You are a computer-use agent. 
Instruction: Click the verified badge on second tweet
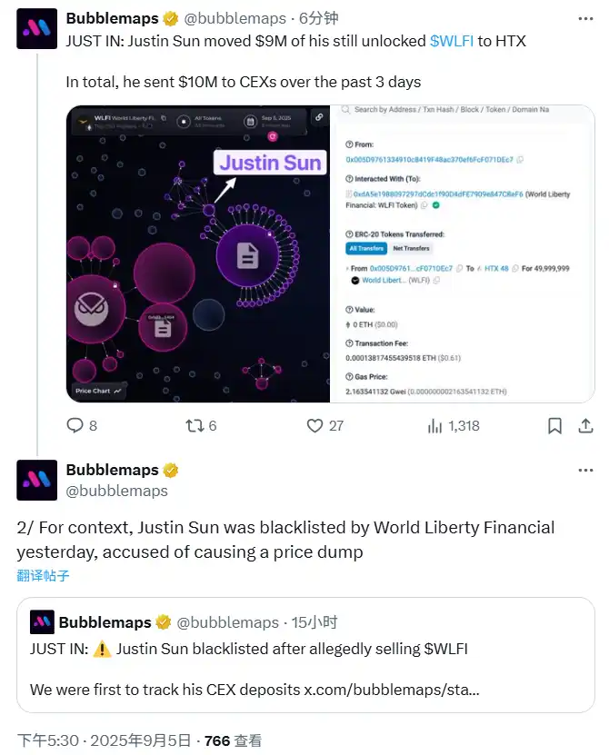point(170,471)
